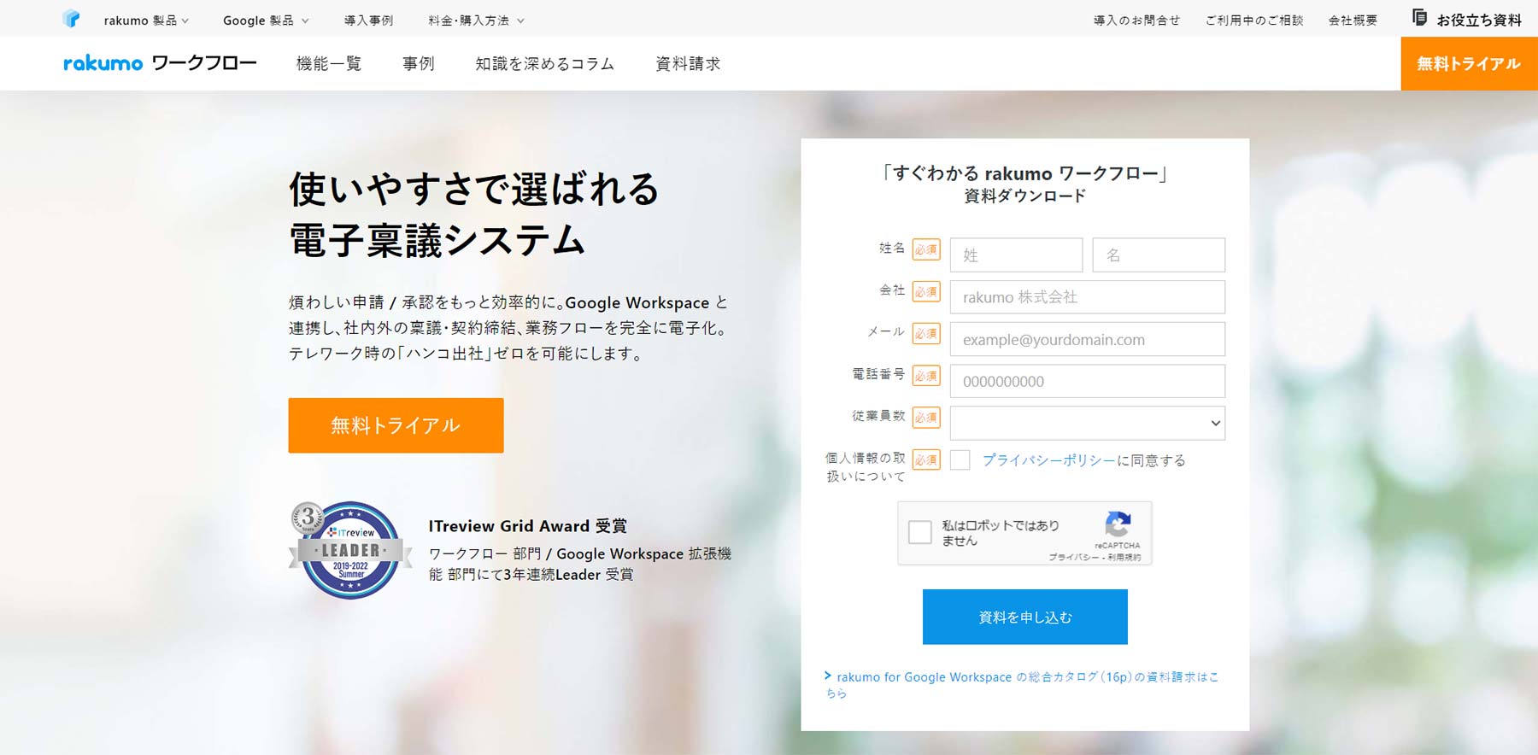Image resolution: width=1538 pixels, height=755 pixels.
Task: Open the 総合カタログ (16p) 資料請求 link
Action: (1021, 685)
